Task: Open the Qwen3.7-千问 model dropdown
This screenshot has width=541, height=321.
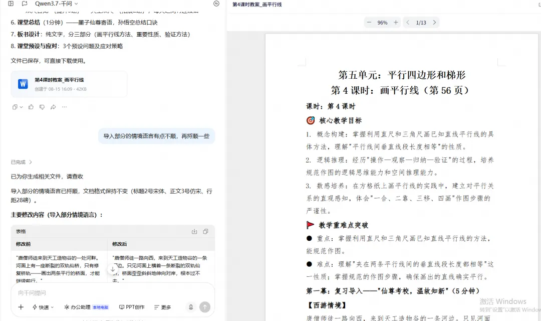Action: 56,4
